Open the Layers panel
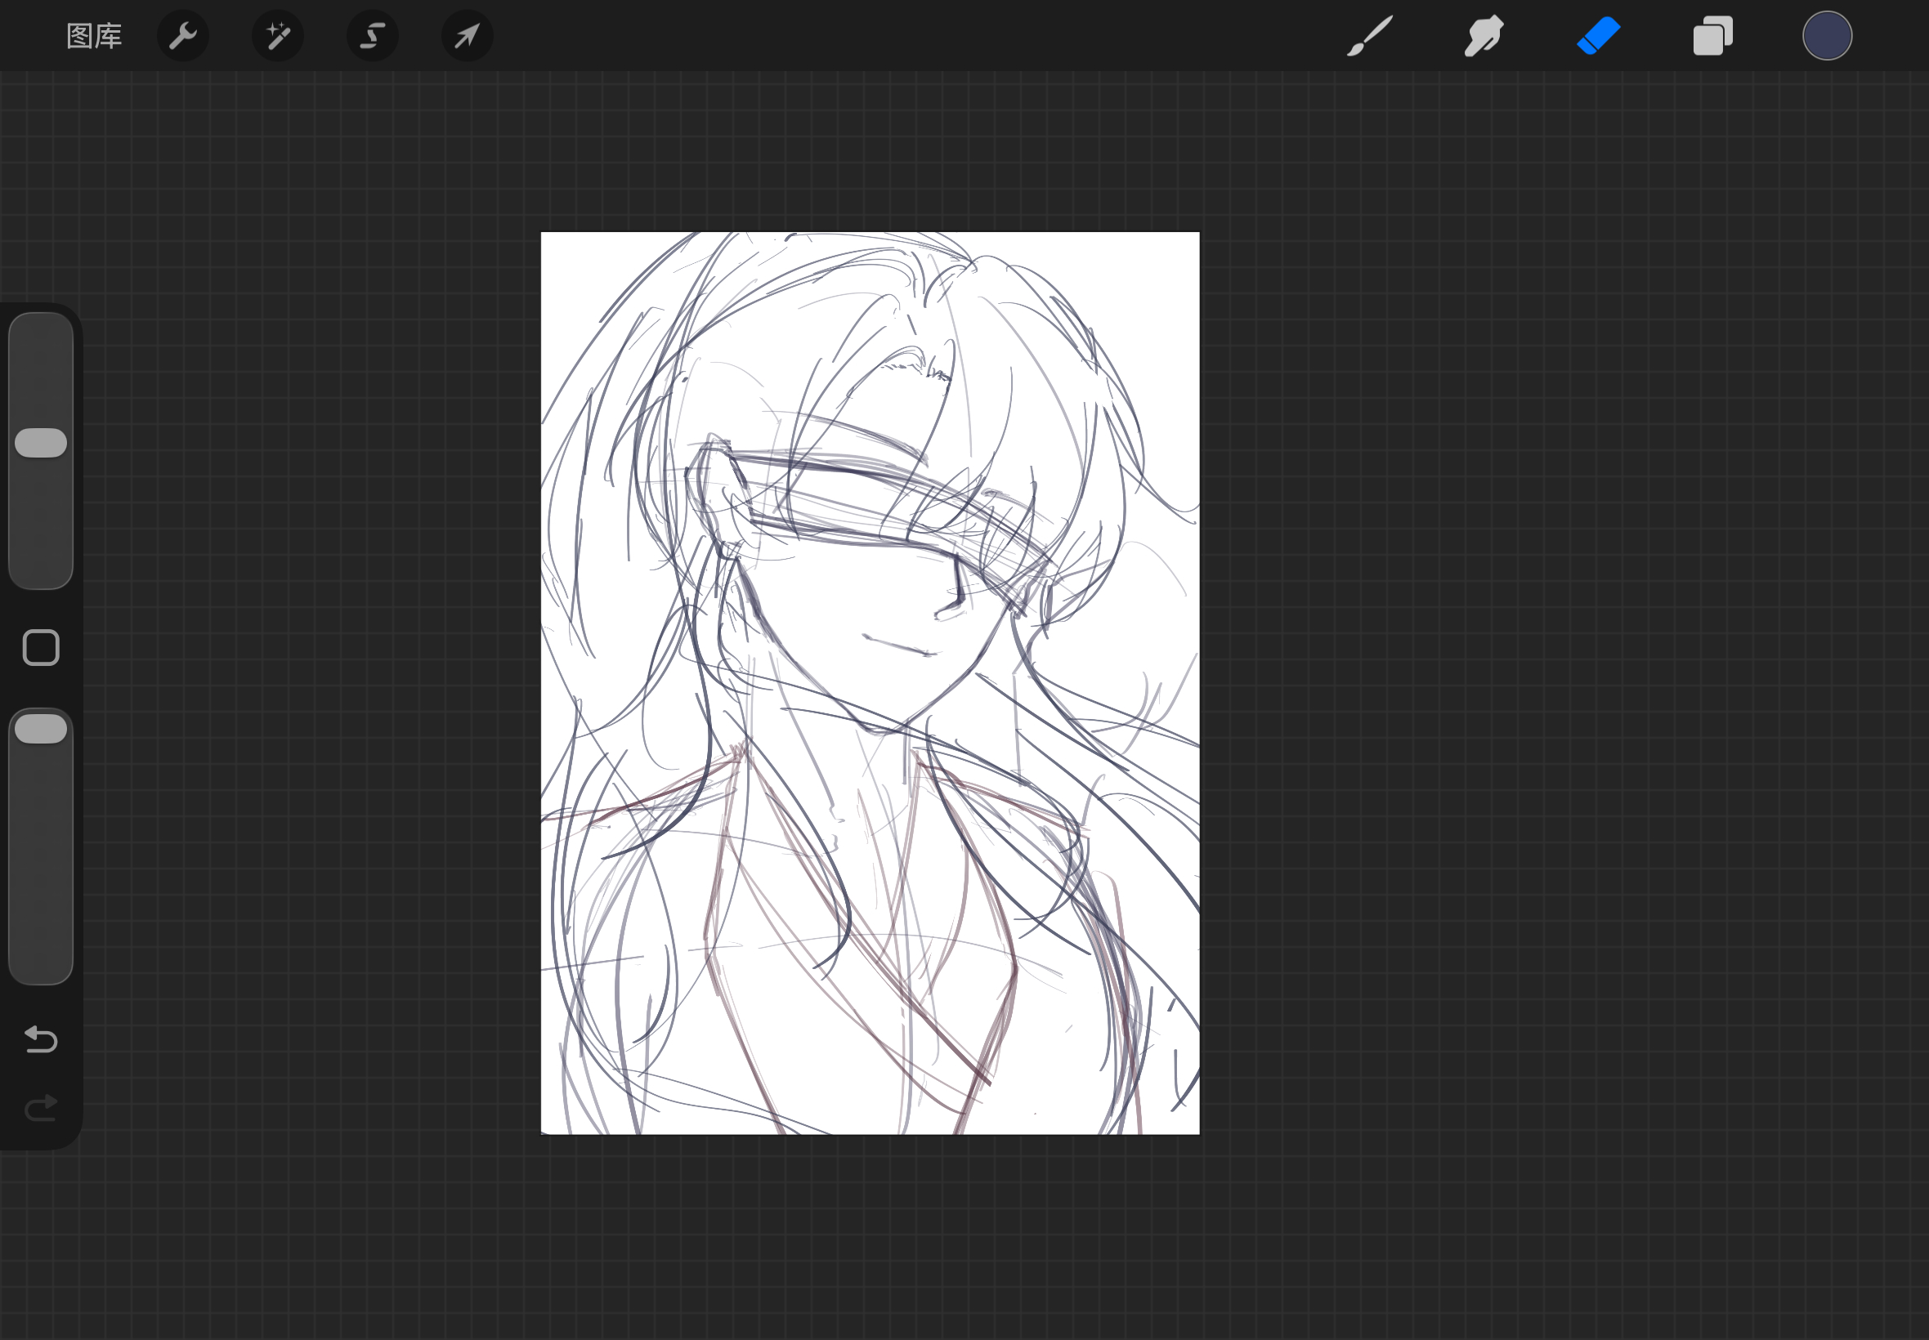This screenshot has width=1929, height=1340. [x=1712, y=36]
